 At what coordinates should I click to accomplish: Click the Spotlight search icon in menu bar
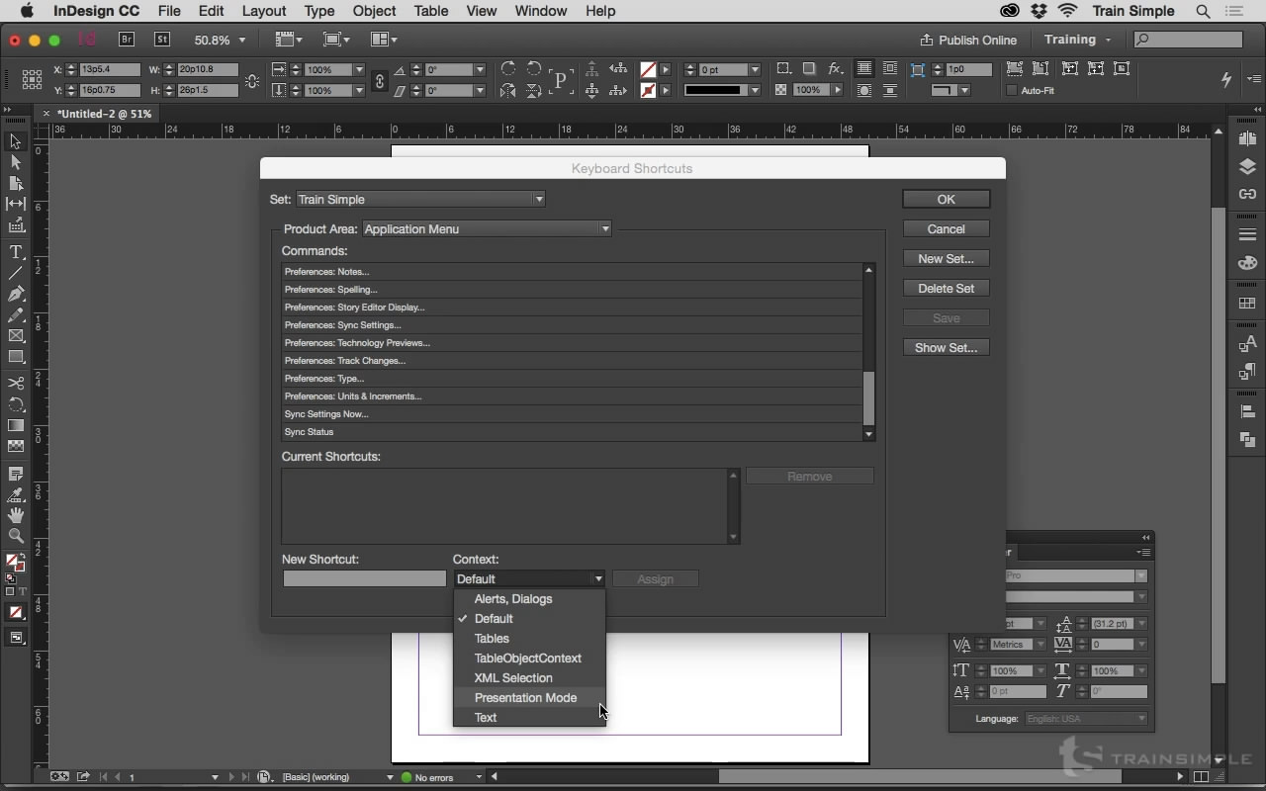click(x=1203, y=11)
